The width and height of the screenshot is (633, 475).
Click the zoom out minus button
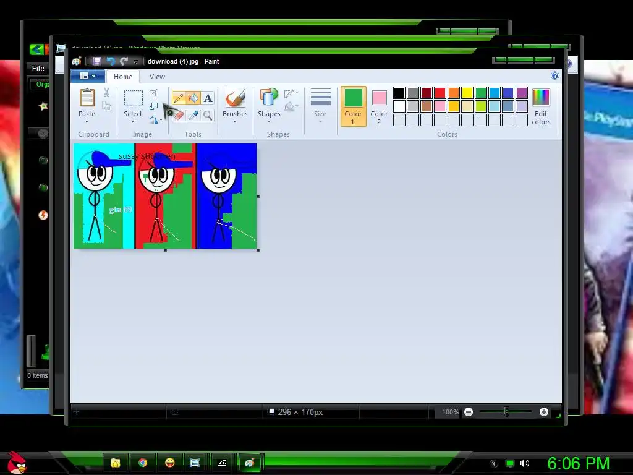click(x=469, y=412)
